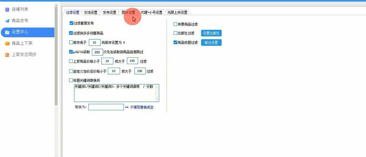Open the 引流设置 tab

(91, 13)
